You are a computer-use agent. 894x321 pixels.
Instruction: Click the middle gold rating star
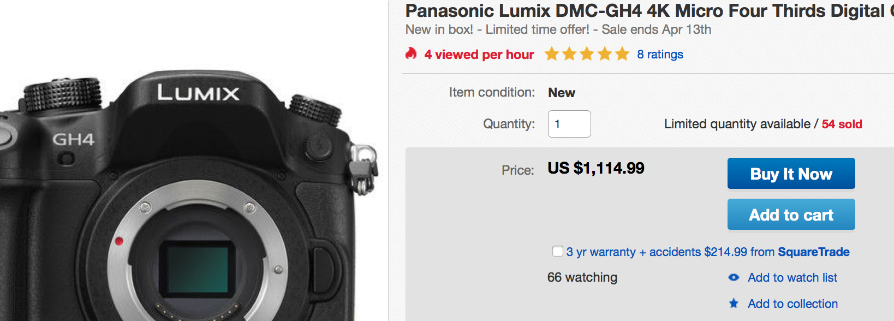587,54
